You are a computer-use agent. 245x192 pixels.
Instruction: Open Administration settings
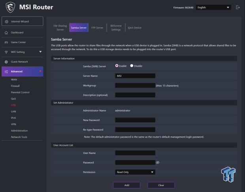[19, 130]
